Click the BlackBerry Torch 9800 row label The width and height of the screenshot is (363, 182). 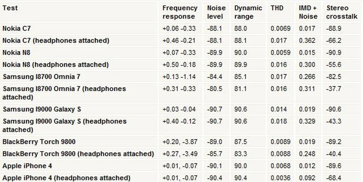coord(39,141)
